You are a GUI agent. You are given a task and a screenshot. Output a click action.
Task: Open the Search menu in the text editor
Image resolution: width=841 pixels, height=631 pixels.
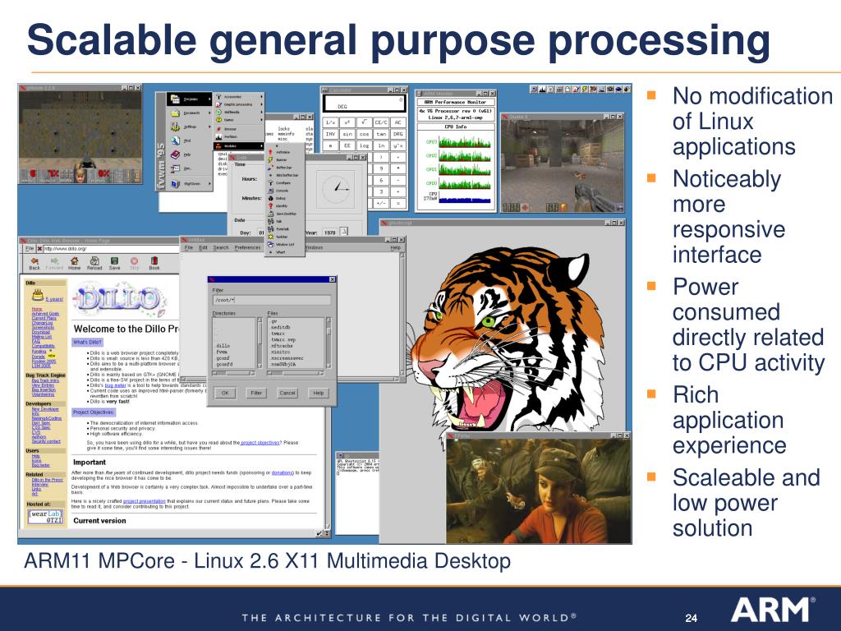pos(221,248)
